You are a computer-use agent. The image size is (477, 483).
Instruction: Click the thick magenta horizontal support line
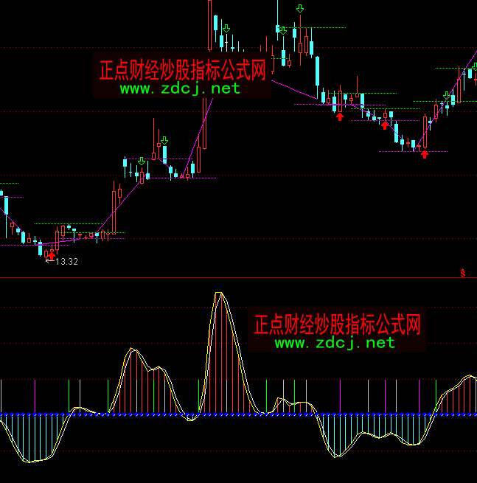[x=351, y=105]
